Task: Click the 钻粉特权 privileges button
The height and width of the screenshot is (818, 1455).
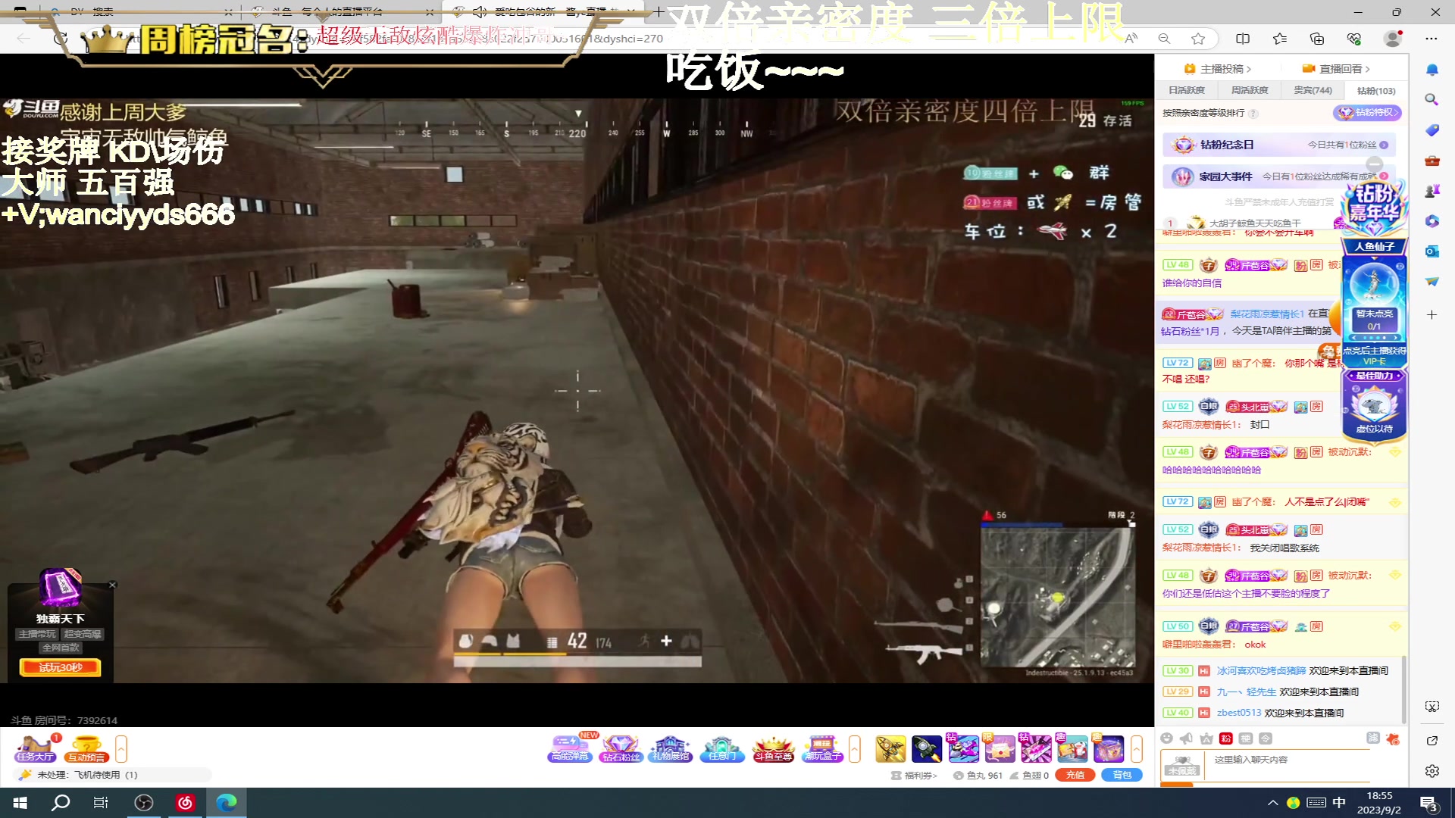Action: tap(1368, 113)
